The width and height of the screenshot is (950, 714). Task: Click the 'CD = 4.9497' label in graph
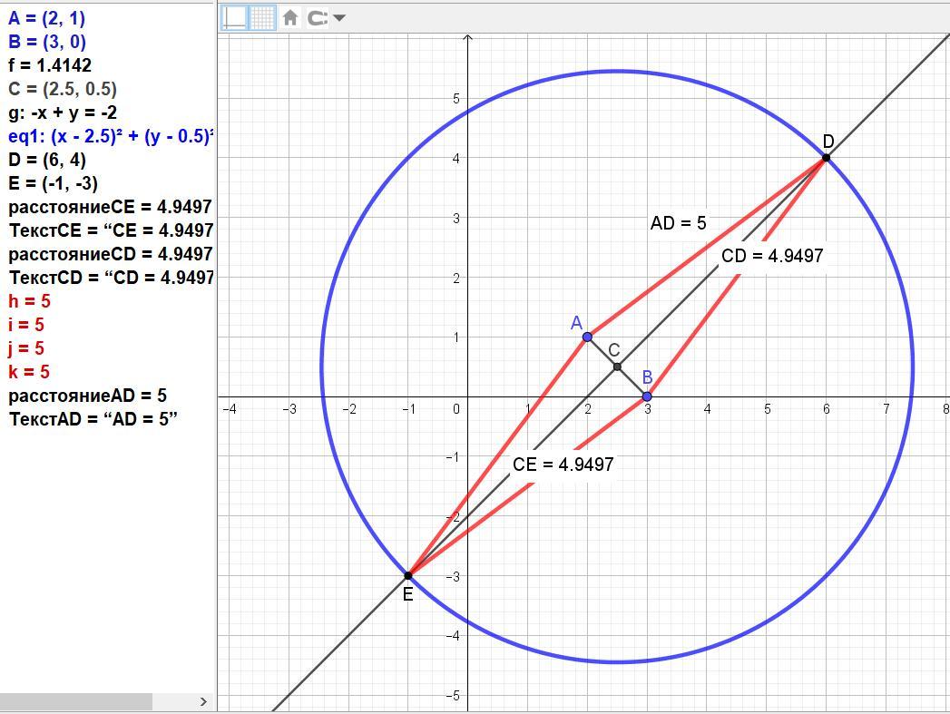pyautogui.click(x=772, y=256)
